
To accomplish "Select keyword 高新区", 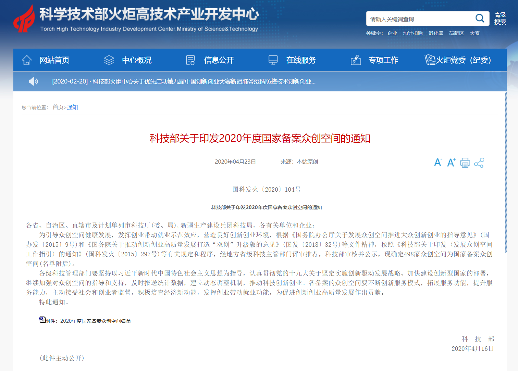I will (x=456, y=33).
